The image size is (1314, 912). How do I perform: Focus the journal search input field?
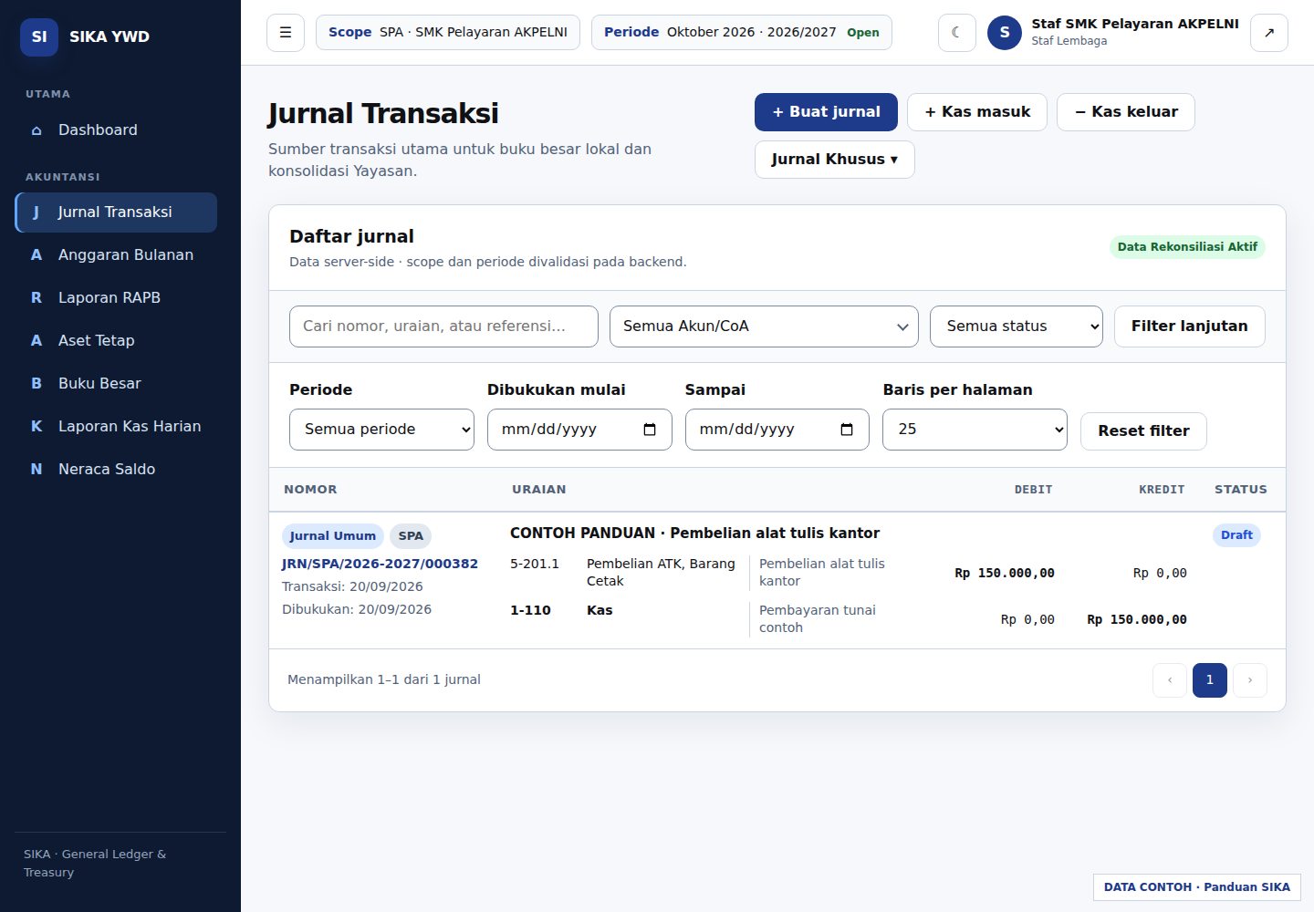(443, 326)
